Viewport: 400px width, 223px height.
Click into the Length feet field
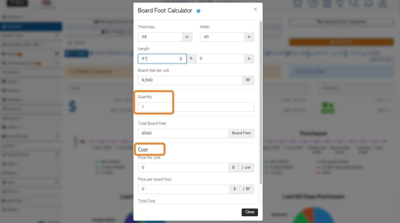click(x=158, y=59)
